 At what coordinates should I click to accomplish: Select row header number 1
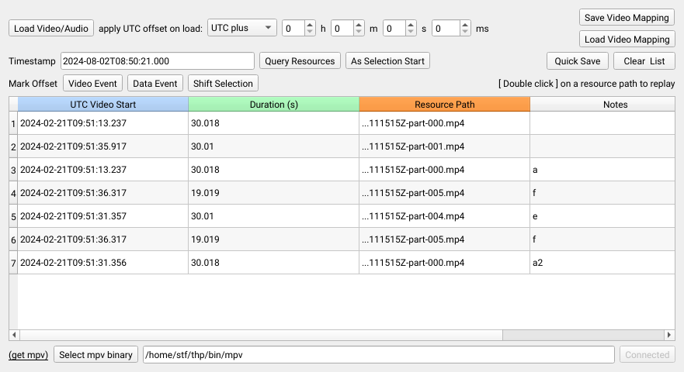13,123
